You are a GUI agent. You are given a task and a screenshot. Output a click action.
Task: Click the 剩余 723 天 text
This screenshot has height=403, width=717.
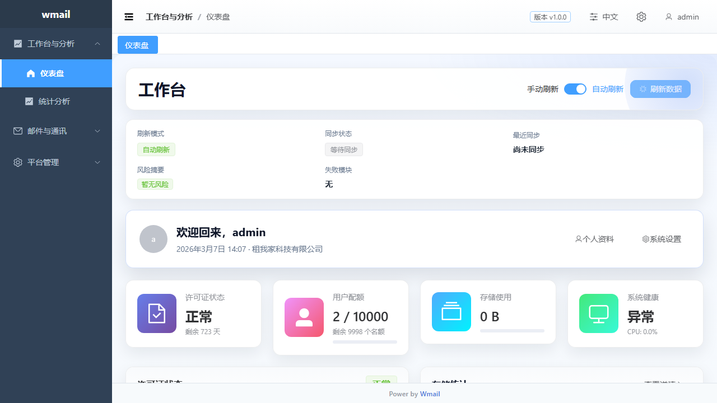[x=203, y=332]
